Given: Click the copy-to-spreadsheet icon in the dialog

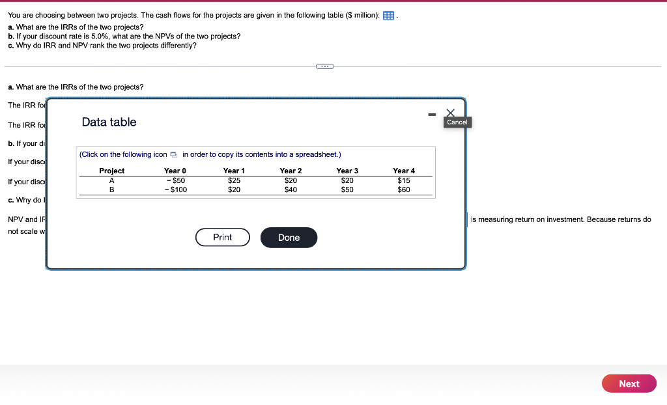Looking at the screenshot, I should (173, 154).
